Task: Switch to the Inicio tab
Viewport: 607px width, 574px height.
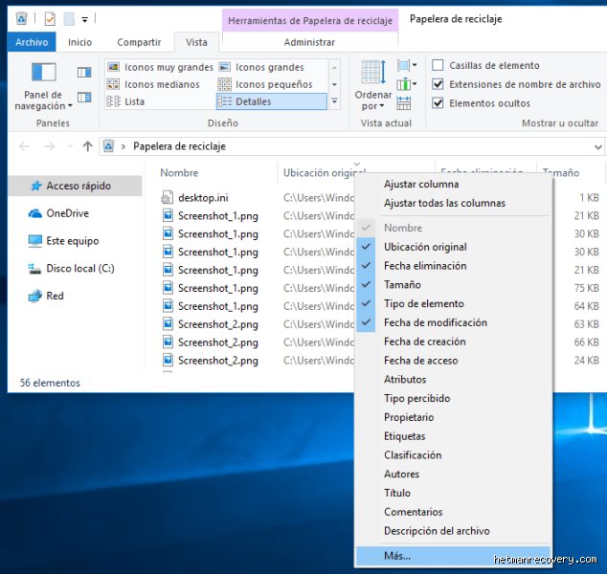Action: click(x=79, y=42)
